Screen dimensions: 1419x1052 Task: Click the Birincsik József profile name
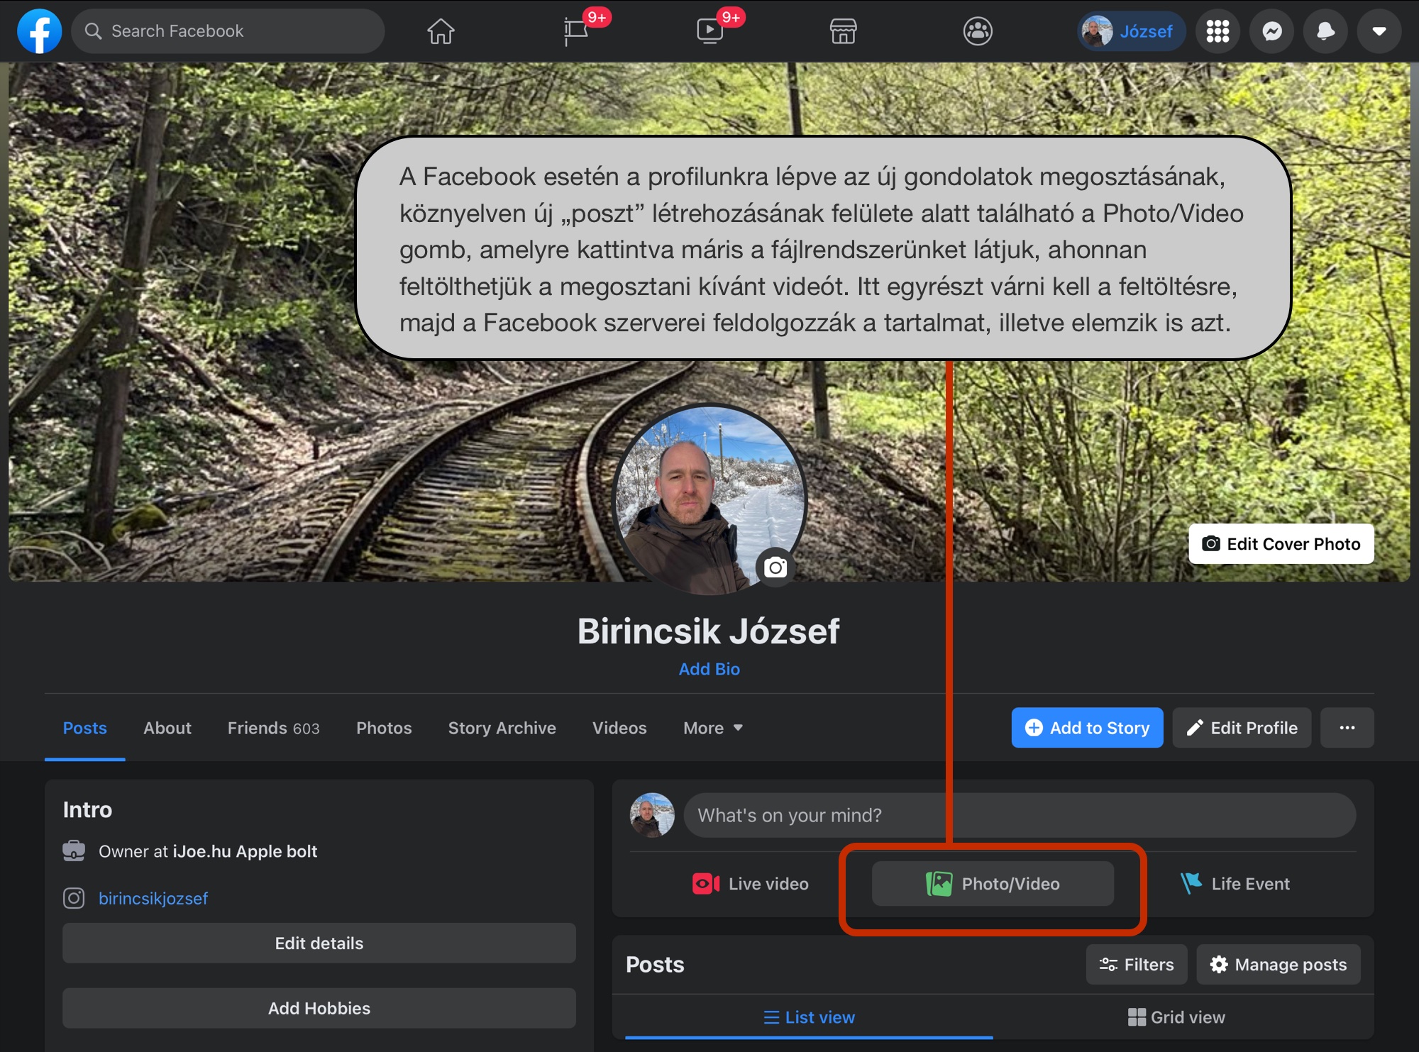709,631
